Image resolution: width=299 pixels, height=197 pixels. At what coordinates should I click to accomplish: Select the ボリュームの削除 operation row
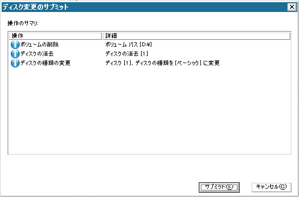pos(150,45)
